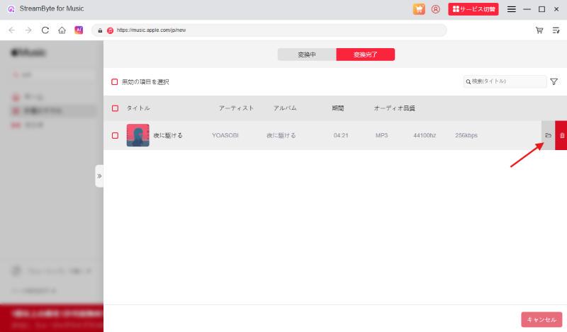Screen dimensions: 567x332
Task: Open the filter funnel icon
Action: [x=554, y=82]
